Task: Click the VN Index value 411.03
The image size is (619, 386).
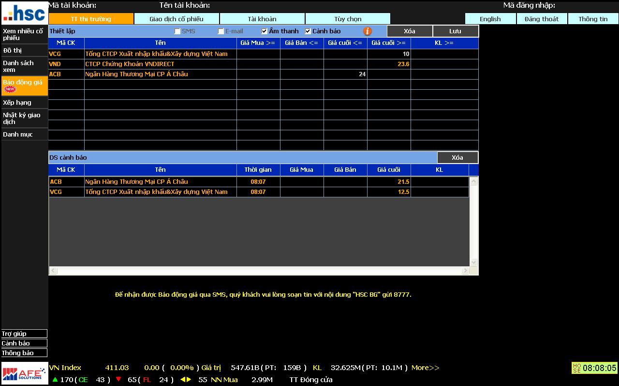Action: 117,368
